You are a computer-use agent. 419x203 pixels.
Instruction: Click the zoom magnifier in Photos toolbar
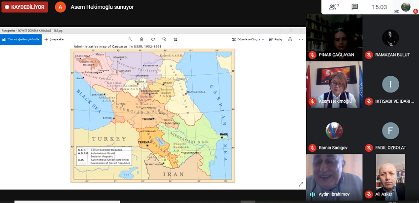(131, 39)
